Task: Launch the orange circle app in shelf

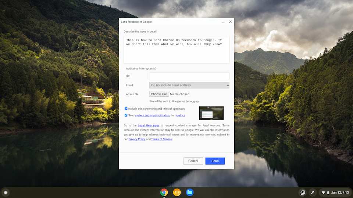Action: 177,192
